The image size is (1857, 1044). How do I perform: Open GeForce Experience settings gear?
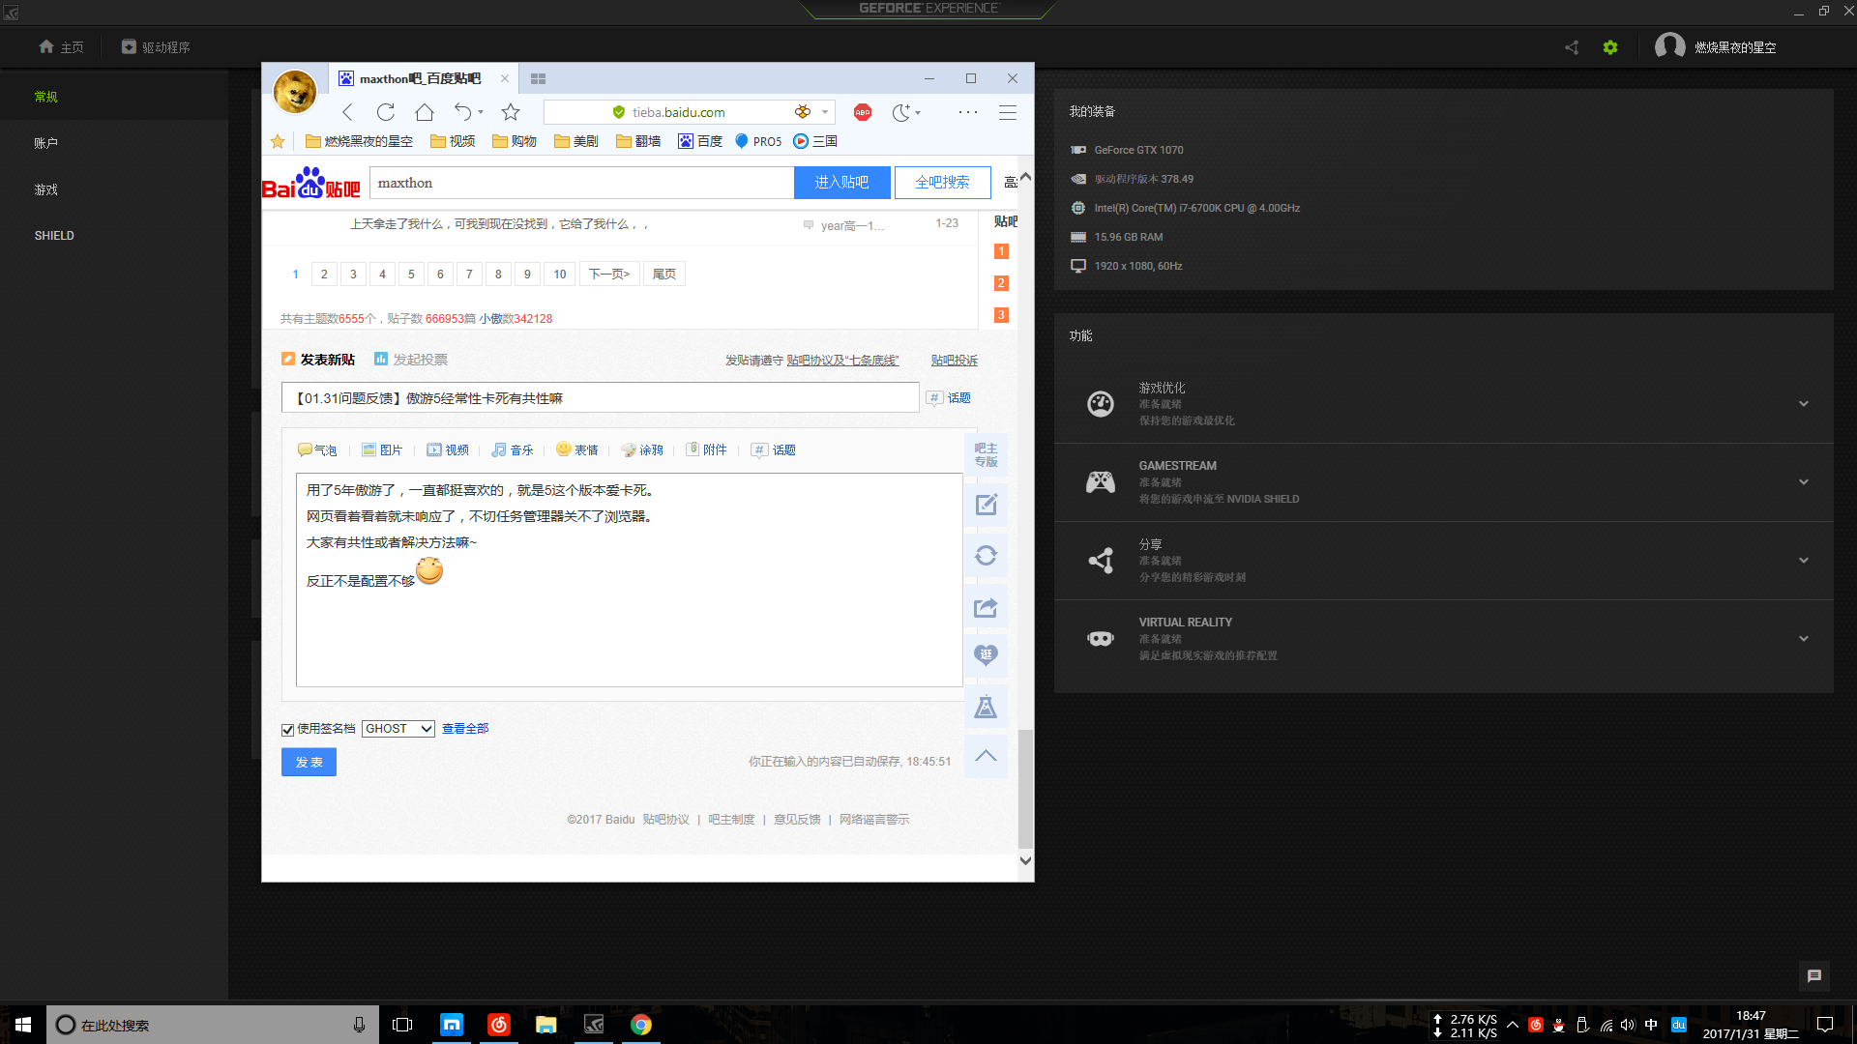coord(1610,47)
